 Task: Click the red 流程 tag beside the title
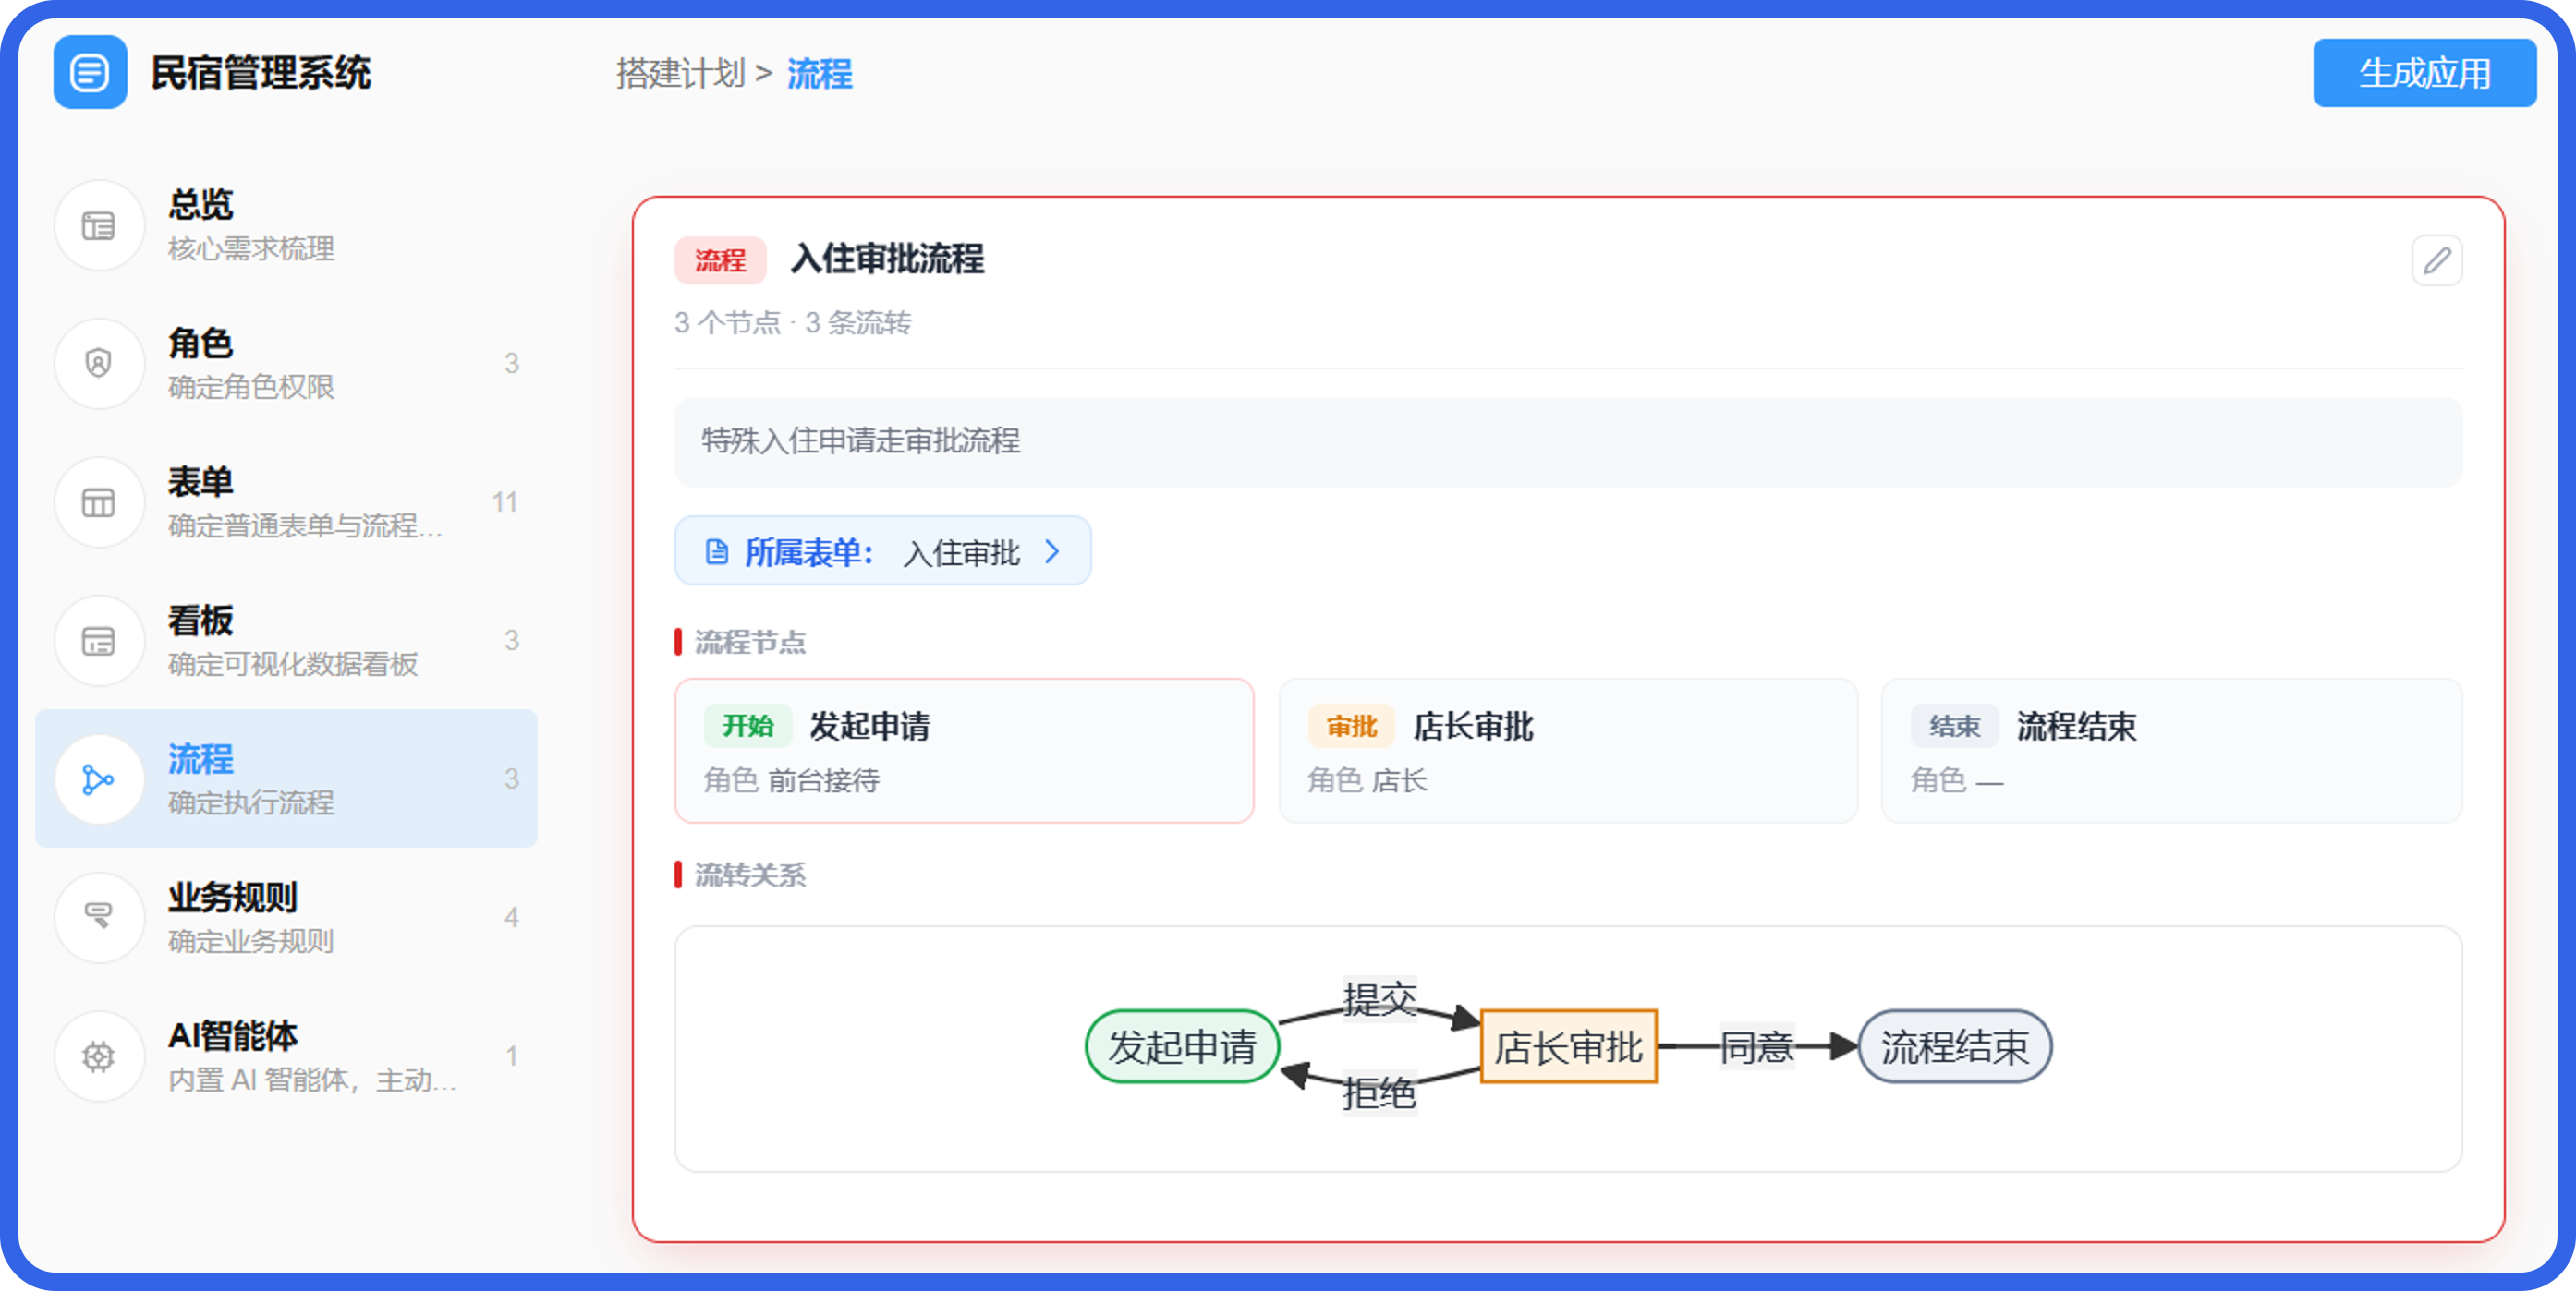pyautogui.click(x=720, y=260)
